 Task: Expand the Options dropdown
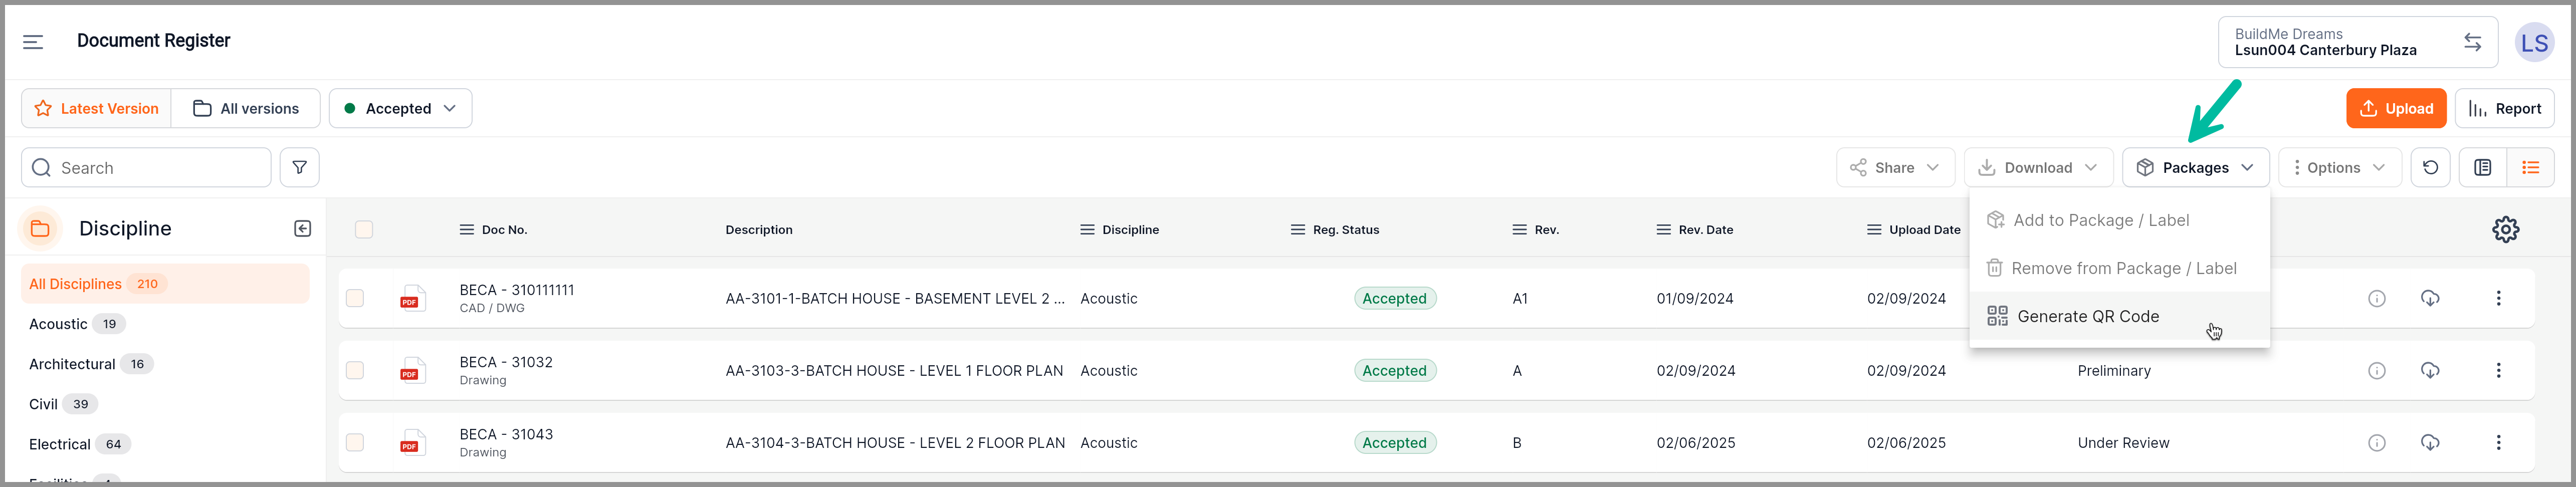2340,167
